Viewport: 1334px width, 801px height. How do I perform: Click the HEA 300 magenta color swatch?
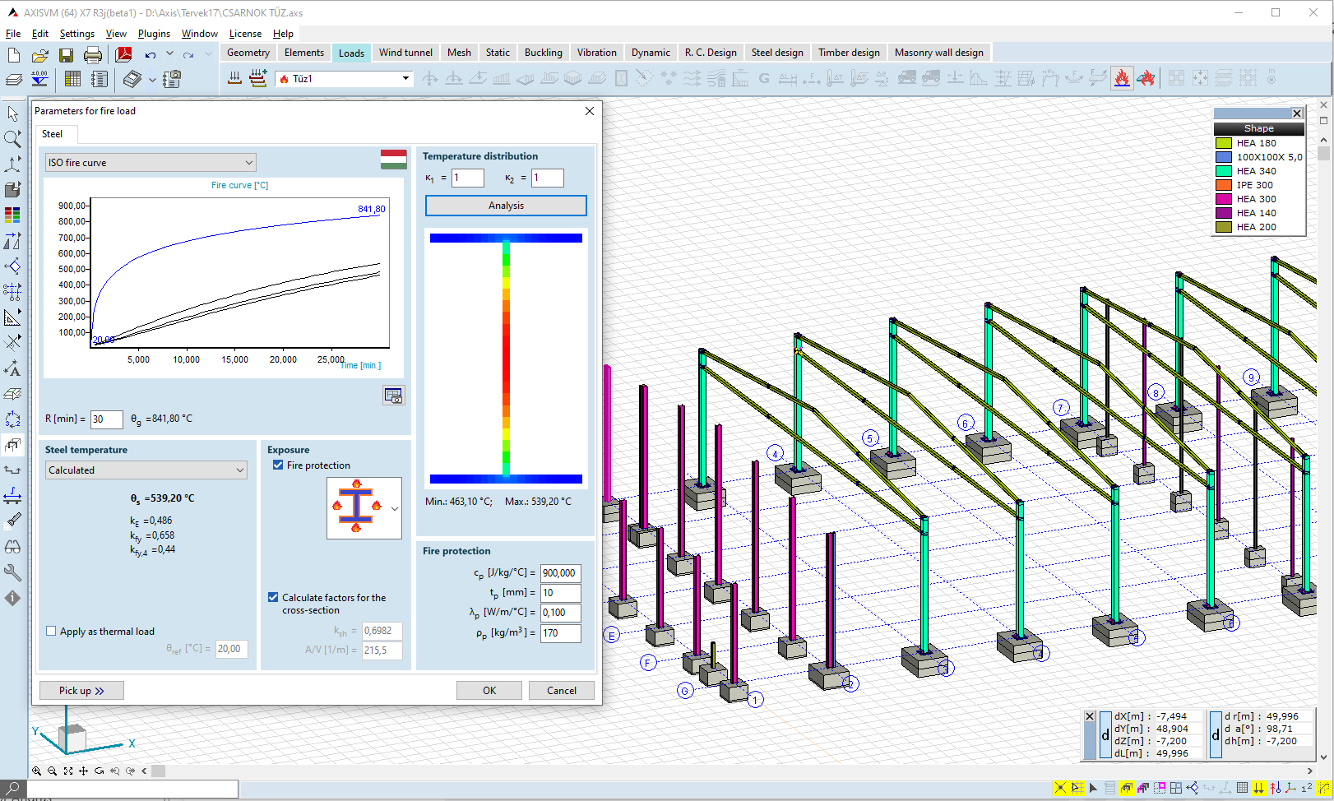pyautogui.click(x=1224, y=199)
